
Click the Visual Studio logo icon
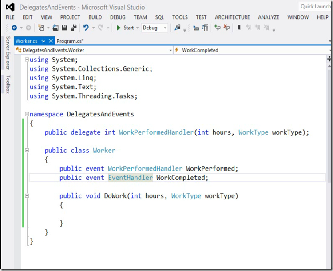[10, 7]
